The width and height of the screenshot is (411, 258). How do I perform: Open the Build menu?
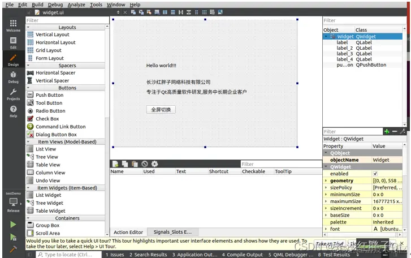click(37, 5)
